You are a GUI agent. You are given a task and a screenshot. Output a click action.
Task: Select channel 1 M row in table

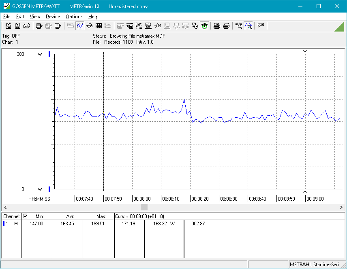pyautogui.click(x=11, y=224)
